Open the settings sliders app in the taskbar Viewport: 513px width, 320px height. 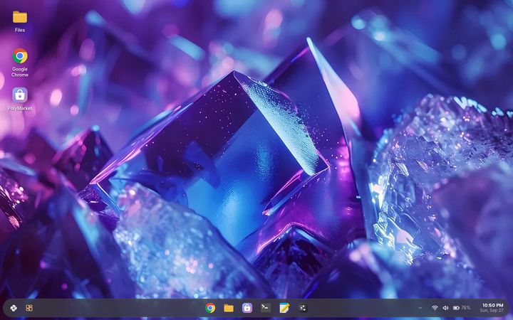303,308
